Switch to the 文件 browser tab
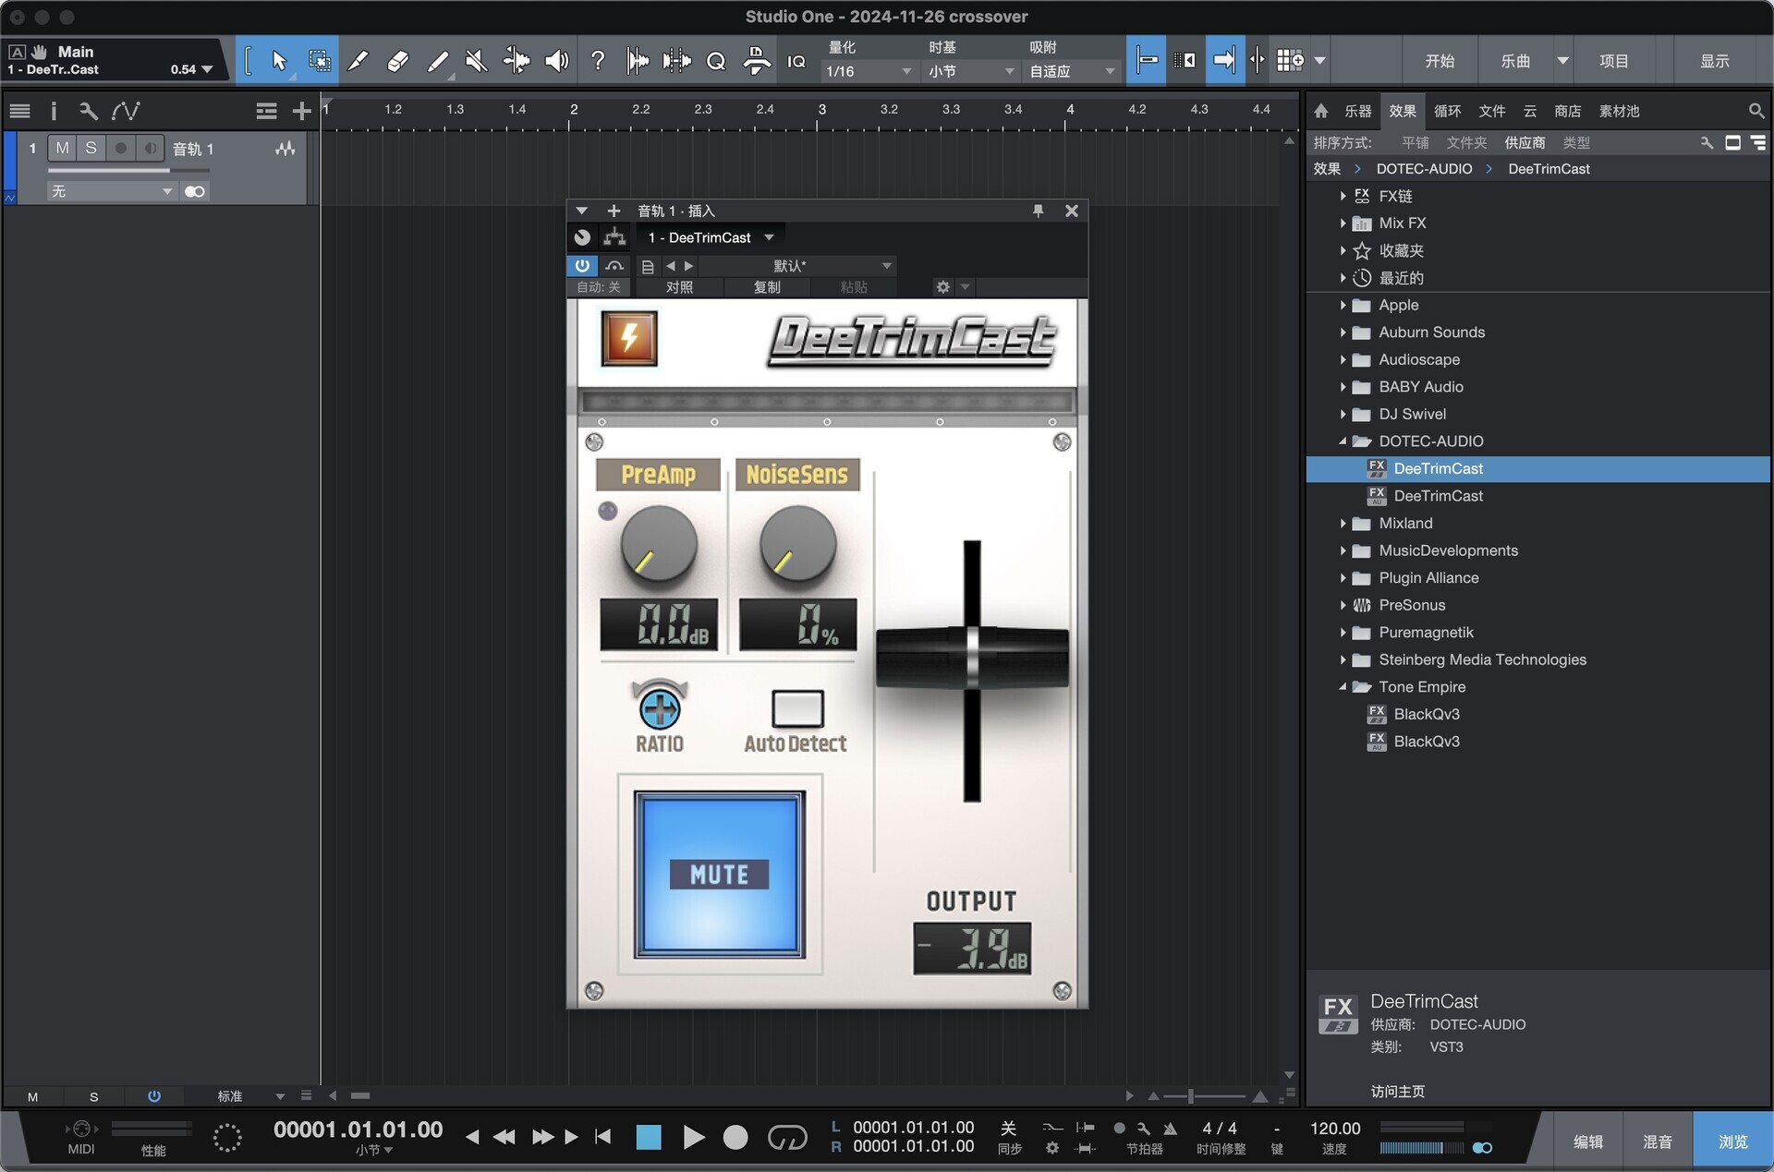The width and height of the screenshot is (1774, 1172). coord(1491,111)
